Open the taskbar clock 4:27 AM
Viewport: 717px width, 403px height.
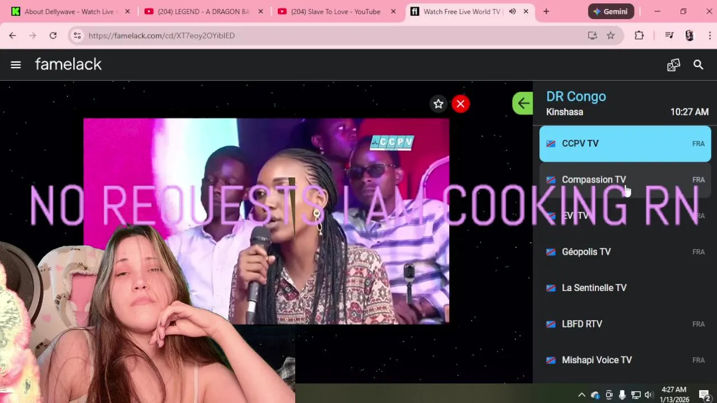674,394
